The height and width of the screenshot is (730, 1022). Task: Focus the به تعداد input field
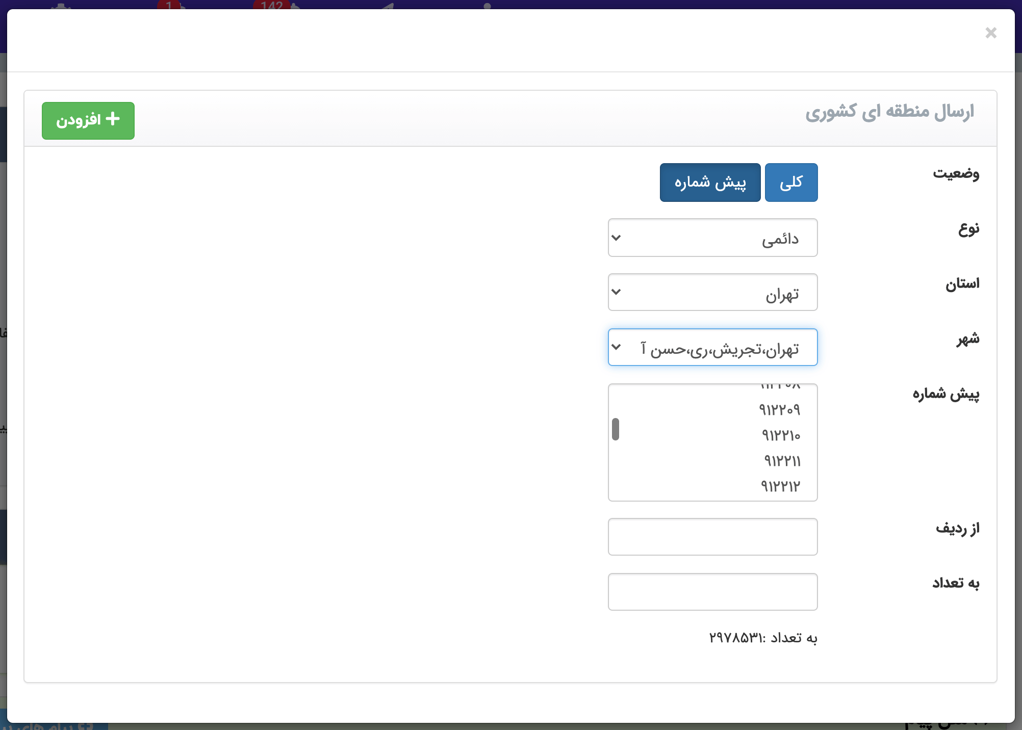click(x=712, y=592)
